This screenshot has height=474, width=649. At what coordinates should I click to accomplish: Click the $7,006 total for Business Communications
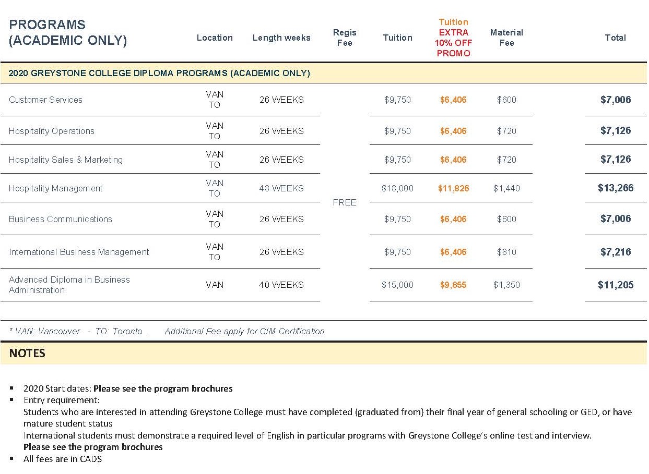point(616,219)
